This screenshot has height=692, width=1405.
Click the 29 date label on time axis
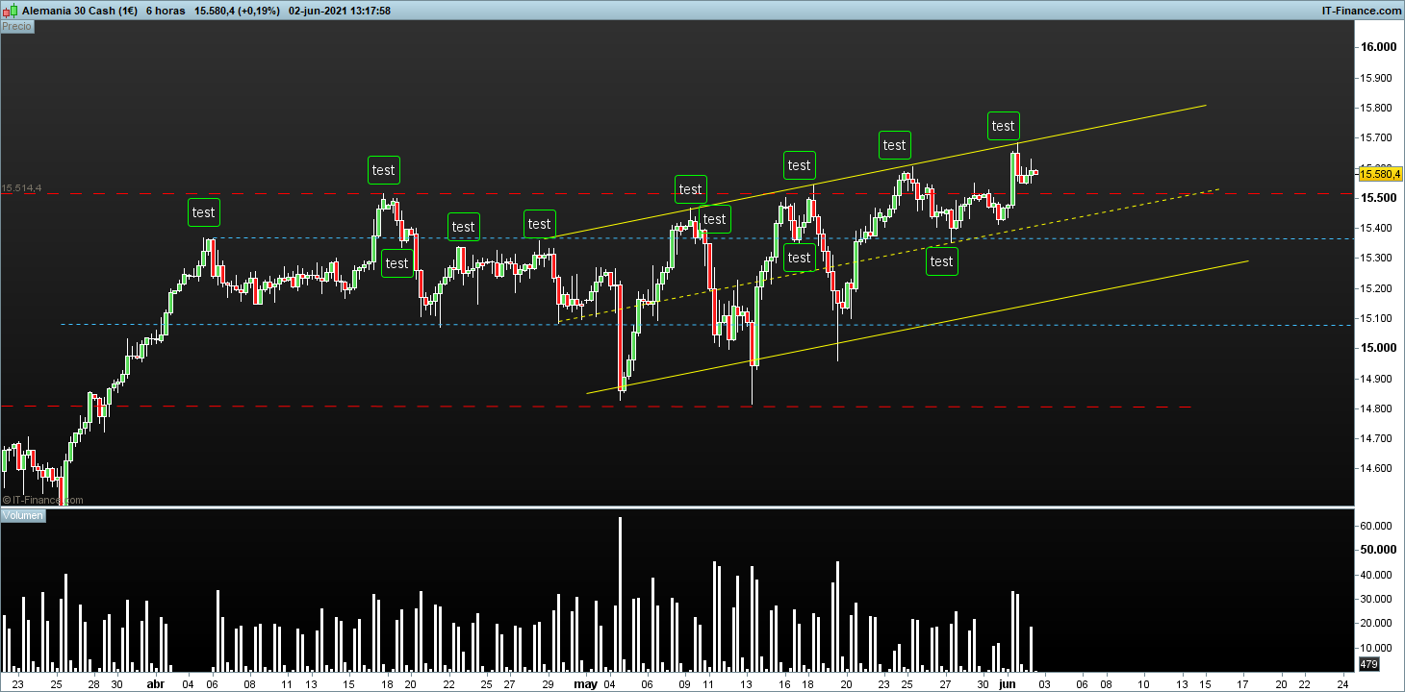click(x=548, y=684)
